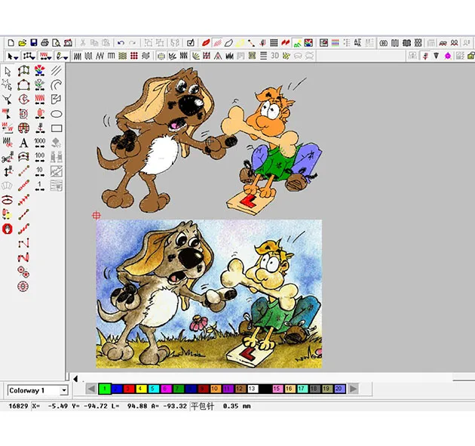This screenshot has width=475, height=446.
Task: Choose the Lettering 'A' tool
Action: 23,143
